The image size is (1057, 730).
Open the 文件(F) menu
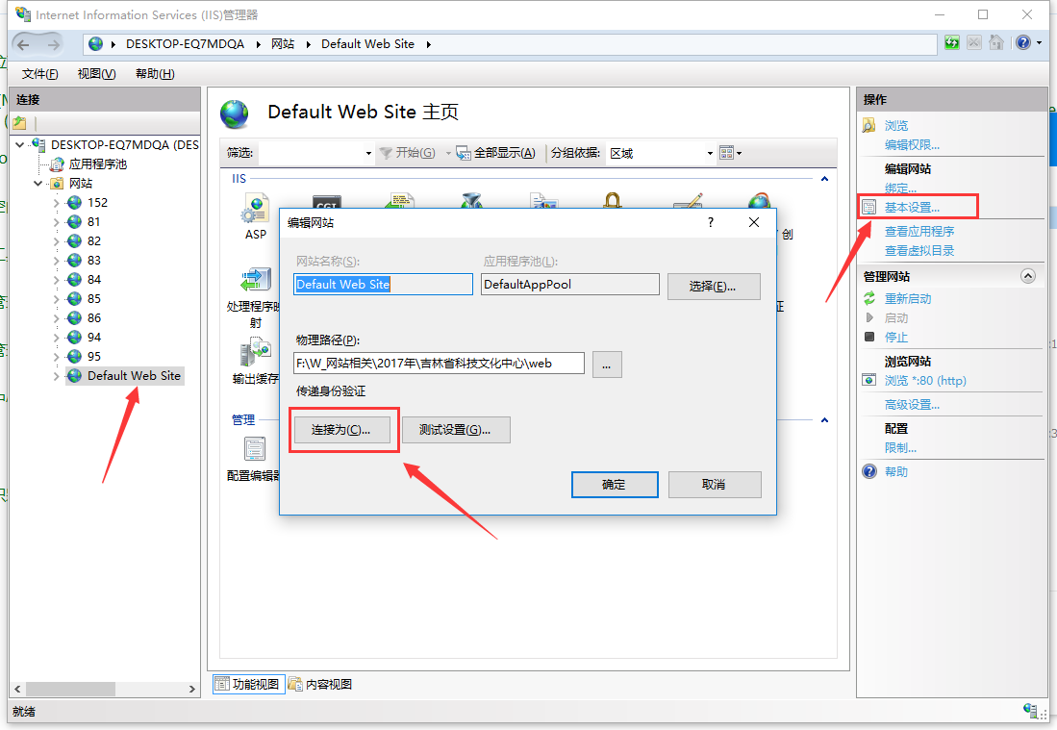39,74
